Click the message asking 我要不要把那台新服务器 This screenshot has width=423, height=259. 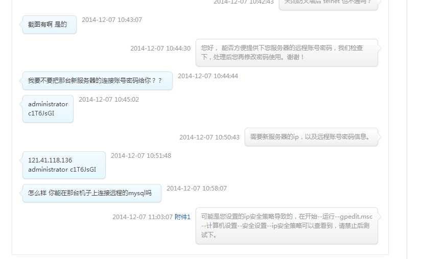98,81
